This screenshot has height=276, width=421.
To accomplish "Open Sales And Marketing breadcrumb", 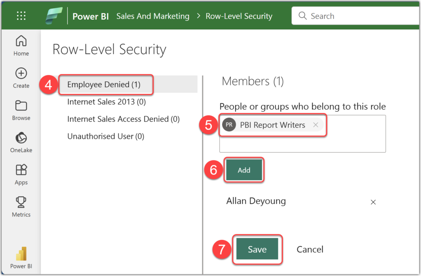I will [x=153, y=16].
